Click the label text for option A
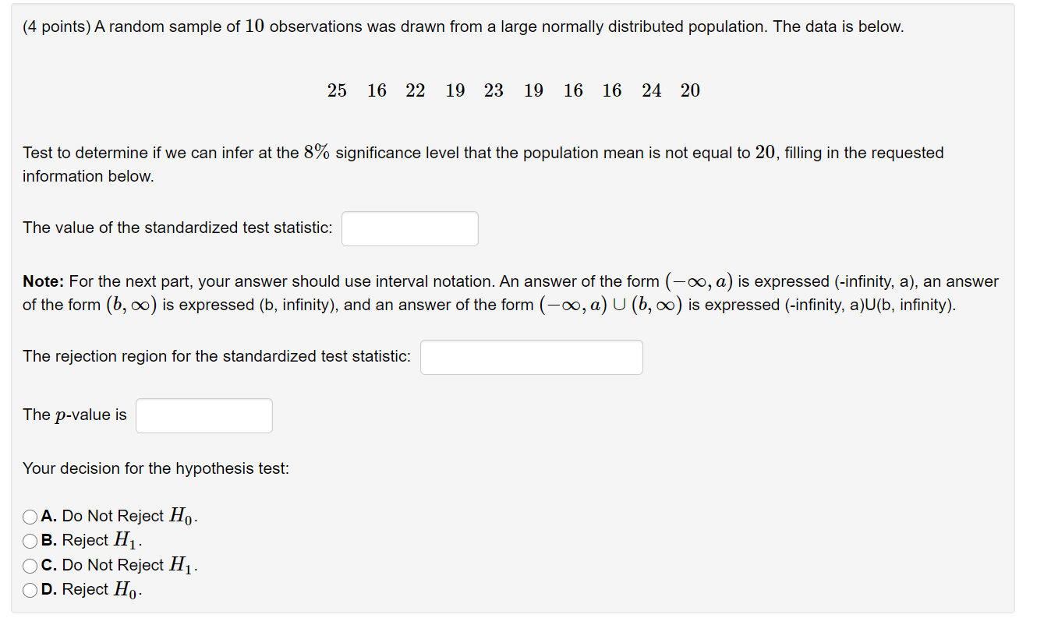 [x=115, y=515]
